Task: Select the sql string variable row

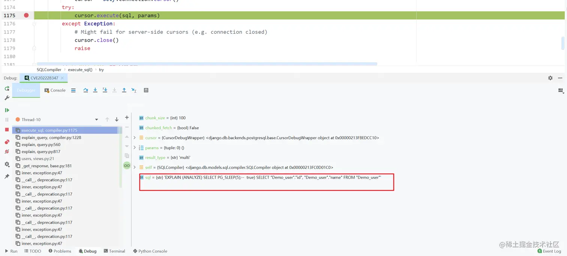Action: [x=260, y=178]
